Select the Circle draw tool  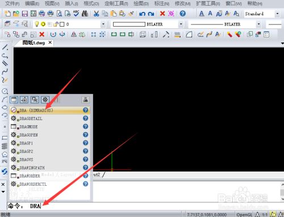pyautogui.click(x=5, y=91)
